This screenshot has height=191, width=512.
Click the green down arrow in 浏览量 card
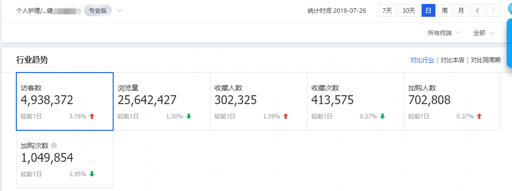point(189,116)
